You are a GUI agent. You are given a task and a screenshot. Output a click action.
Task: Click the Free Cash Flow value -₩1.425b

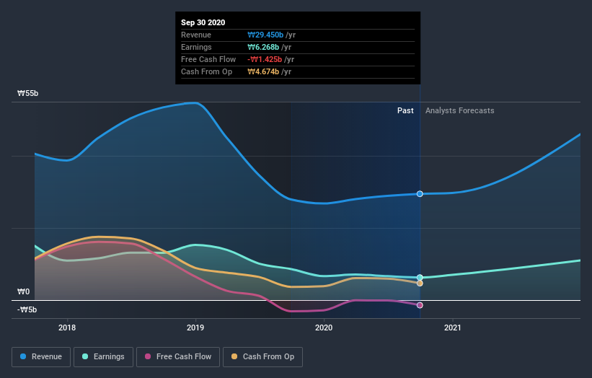point(265,60)
